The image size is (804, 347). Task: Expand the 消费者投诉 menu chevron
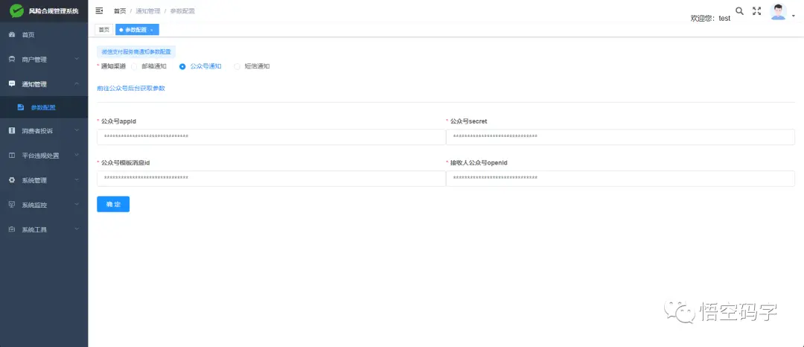[77, 131]
